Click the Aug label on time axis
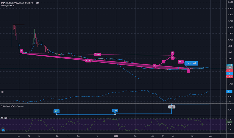The height and width of the screenshot is (138, 234). (19, 136)
